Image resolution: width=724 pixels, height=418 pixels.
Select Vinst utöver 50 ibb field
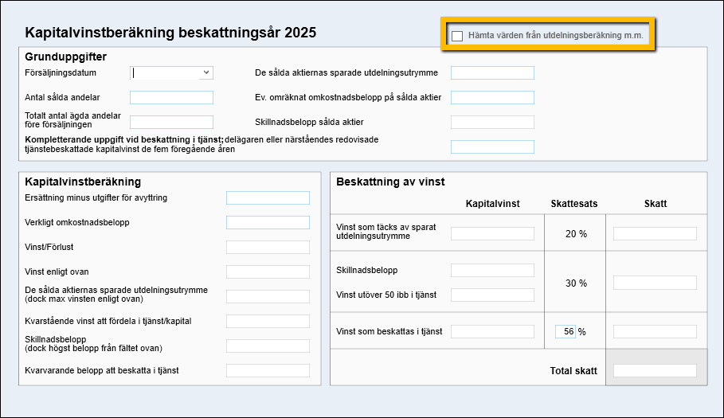(x=492, y=295)
